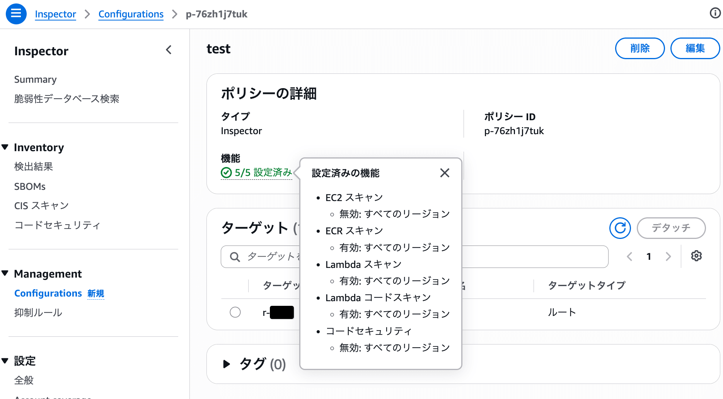Go to previous page of targets
The image size is (723, 399).
629,256
